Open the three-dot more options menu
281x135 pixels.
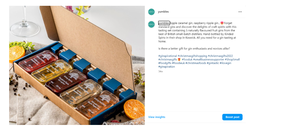240,12
